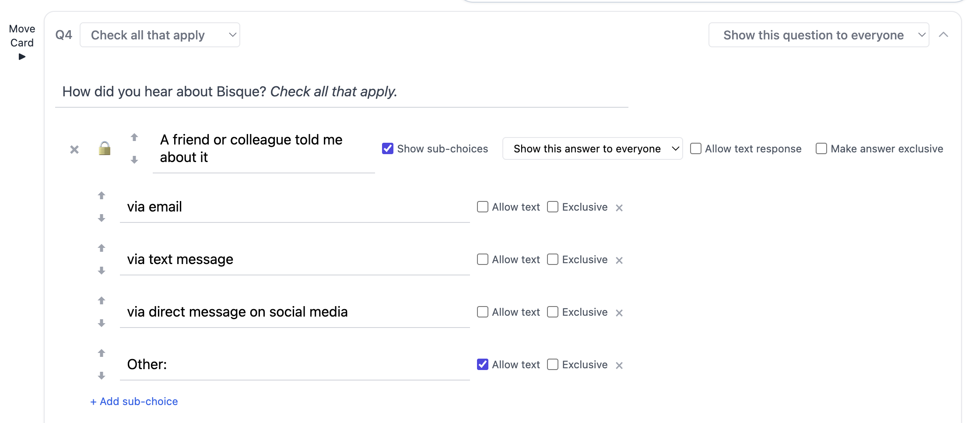Open the 'Check all that apply' question type dropdown
The width and height of the screenshot is (975, 423).
coord(160,35)
